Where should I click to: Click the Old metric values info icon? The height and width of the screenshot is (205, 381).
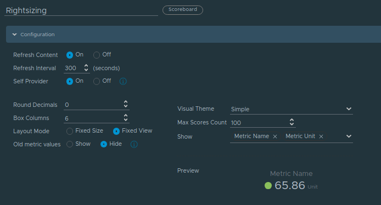click(134, 144)
